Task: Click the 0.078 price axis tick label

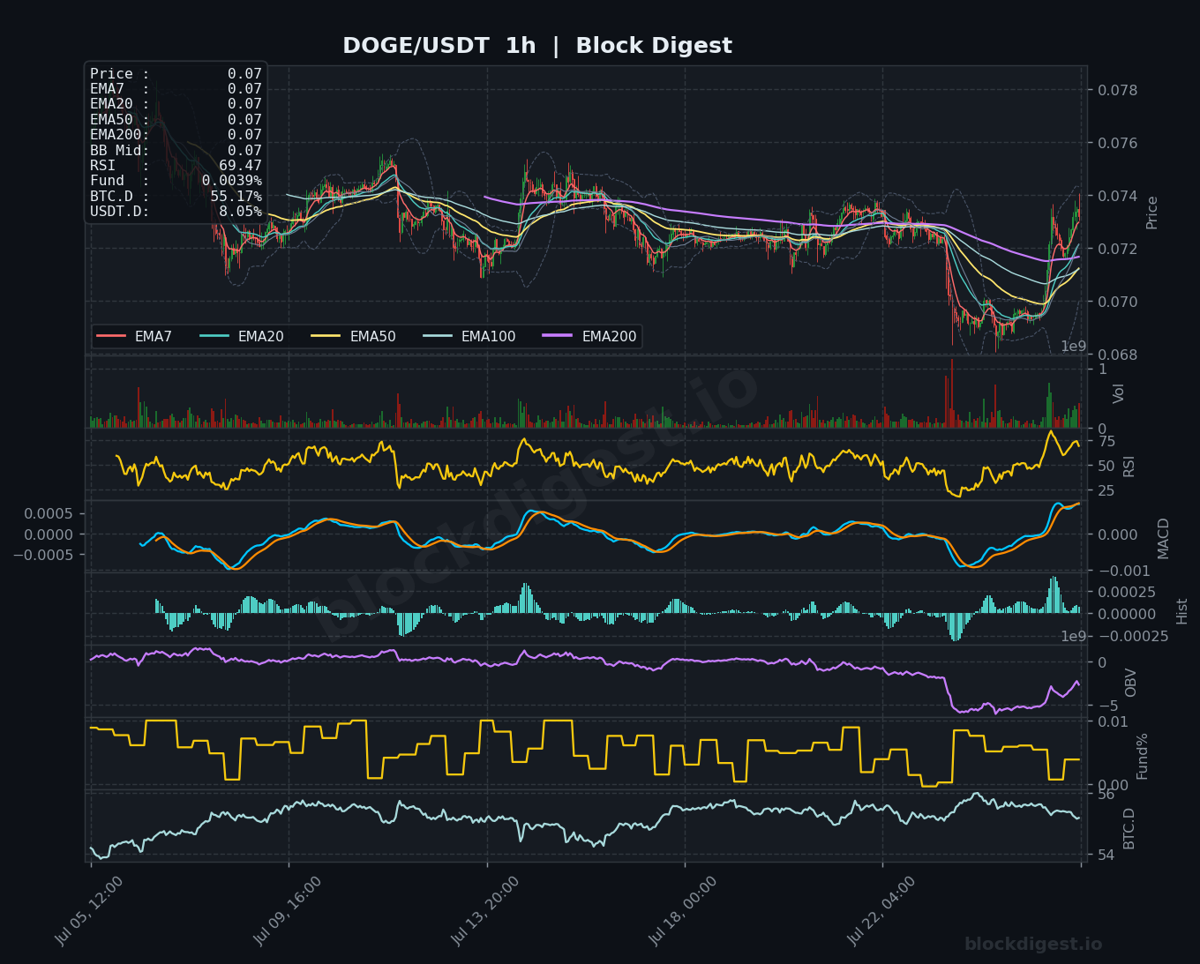Action: [x=1118, y=90]
